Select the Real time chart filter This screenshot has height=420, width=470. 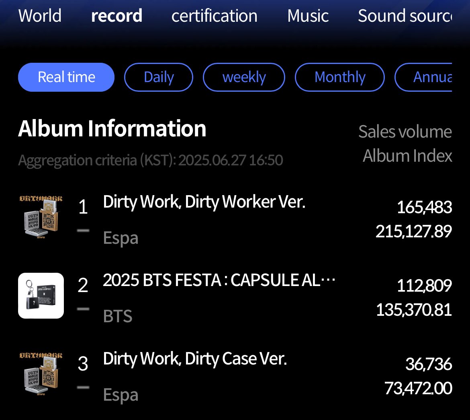click(x=66, y=77)
